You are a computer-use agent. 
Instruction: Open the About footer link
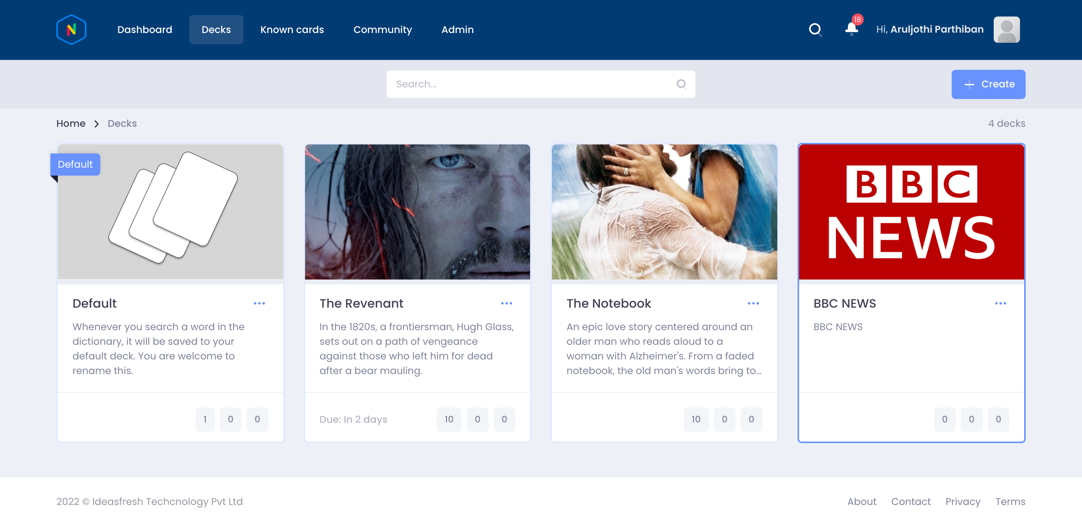coord(861,501)
